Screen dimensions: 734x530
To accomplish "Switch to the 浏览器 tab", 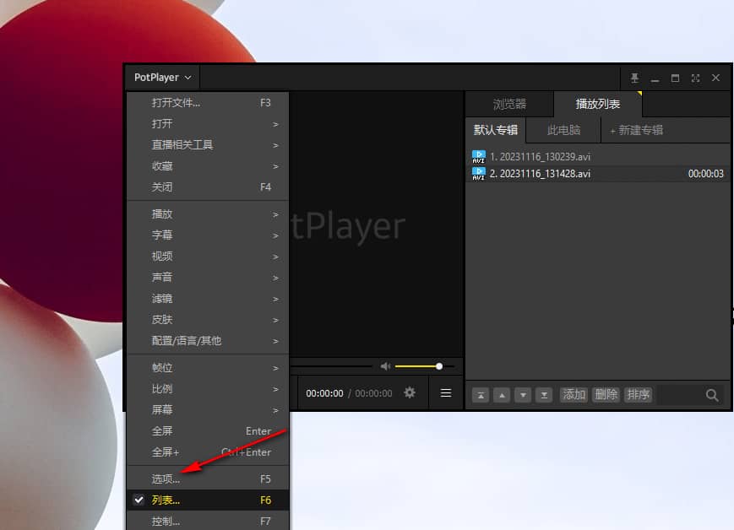I will pyautogui.click(x=510, y=104).
